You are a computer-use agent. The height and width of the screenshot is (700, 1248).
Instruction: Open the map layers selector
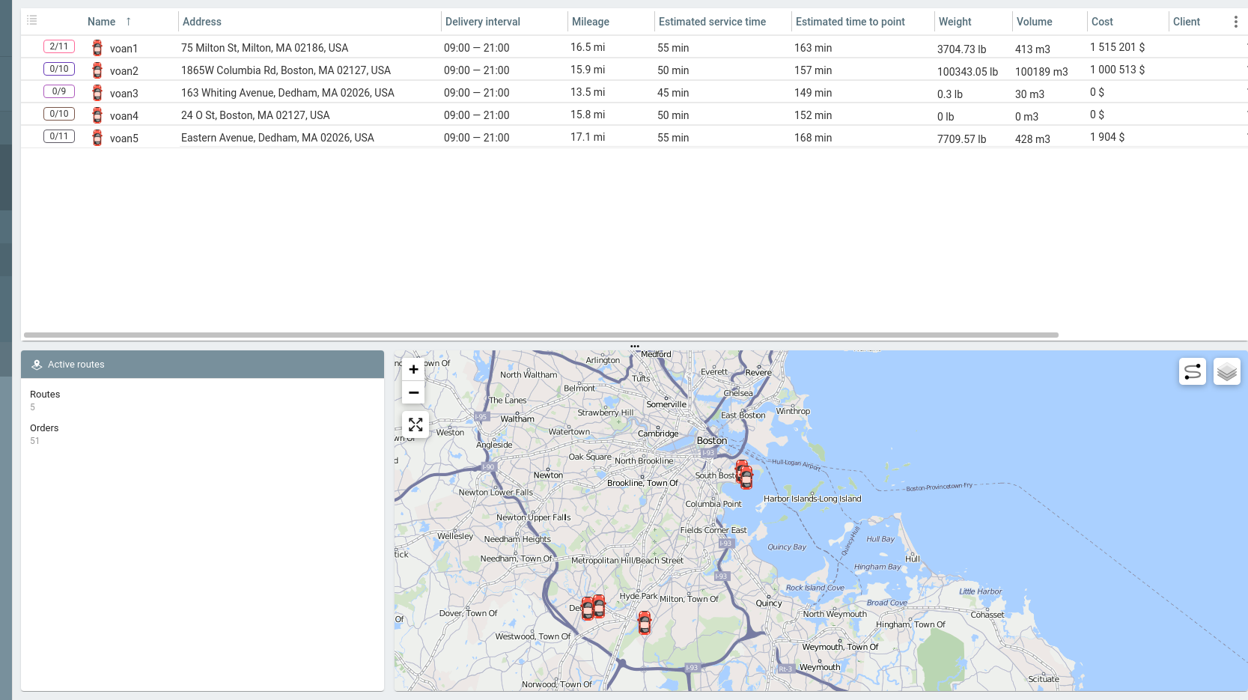pos(1226,371)
